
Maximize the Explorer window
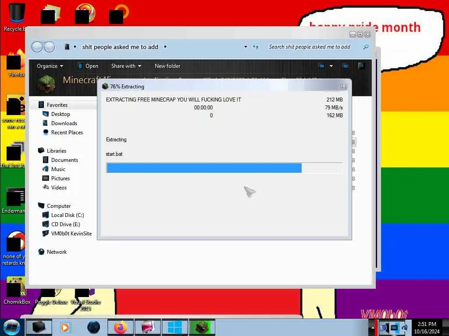[360, 35]
